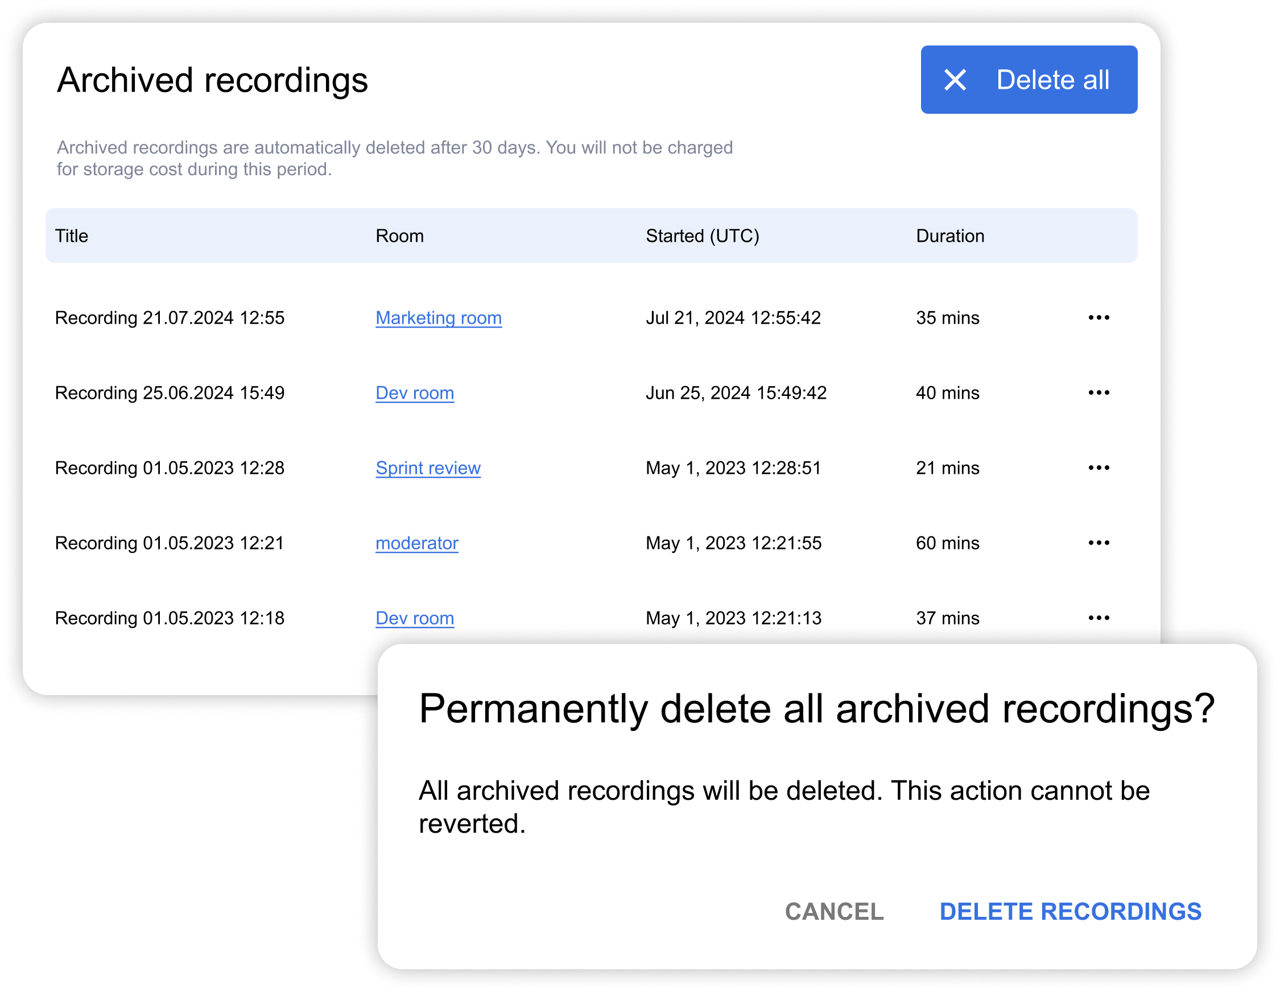The height and width of the screenshot is (992, 1280).
Task: Sort by Started (UTC) column header
Action: 702,235
